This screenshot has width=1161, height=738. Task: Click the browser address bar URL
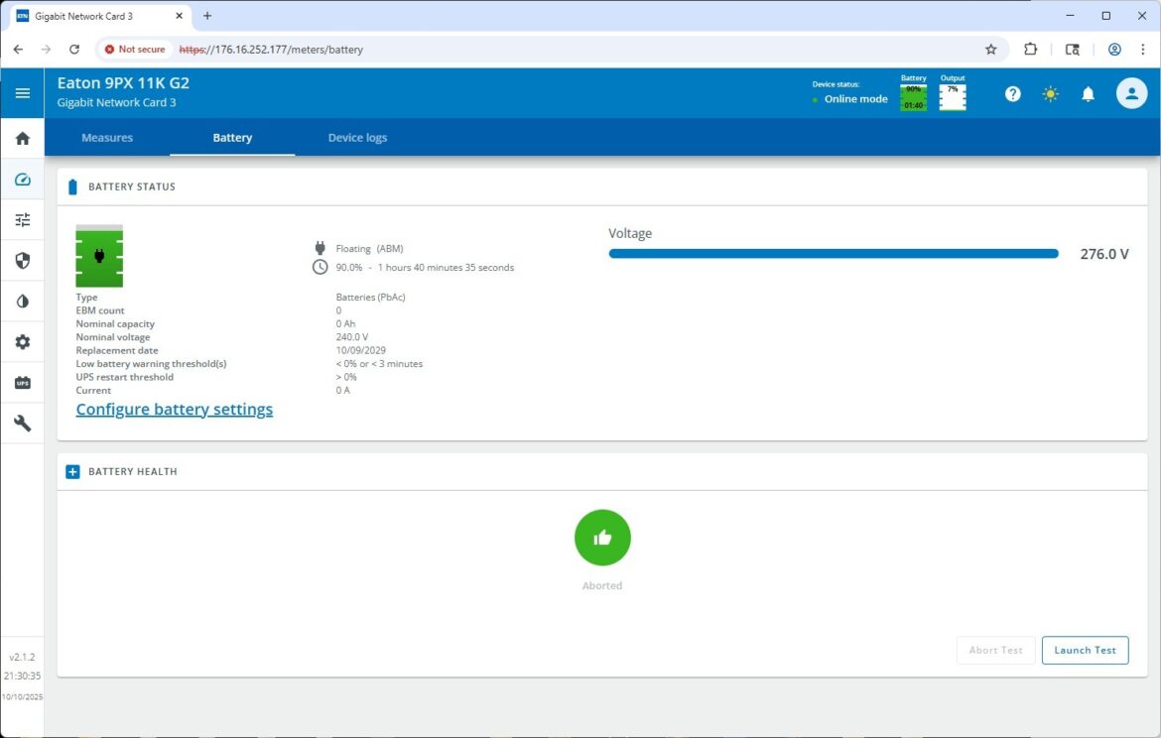(288, 49)
